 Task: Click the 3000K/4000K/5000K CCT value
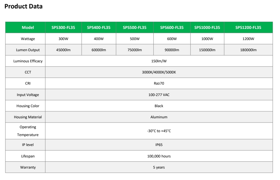tap(159, 72)
